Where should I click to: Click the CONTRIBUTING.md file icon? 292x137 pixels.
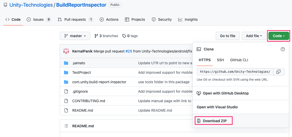pyautogui.click(x=66, y=101)
